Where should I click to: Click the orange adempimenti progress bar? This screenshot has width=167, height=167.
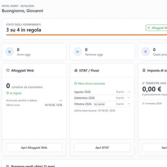pos(87,35)
